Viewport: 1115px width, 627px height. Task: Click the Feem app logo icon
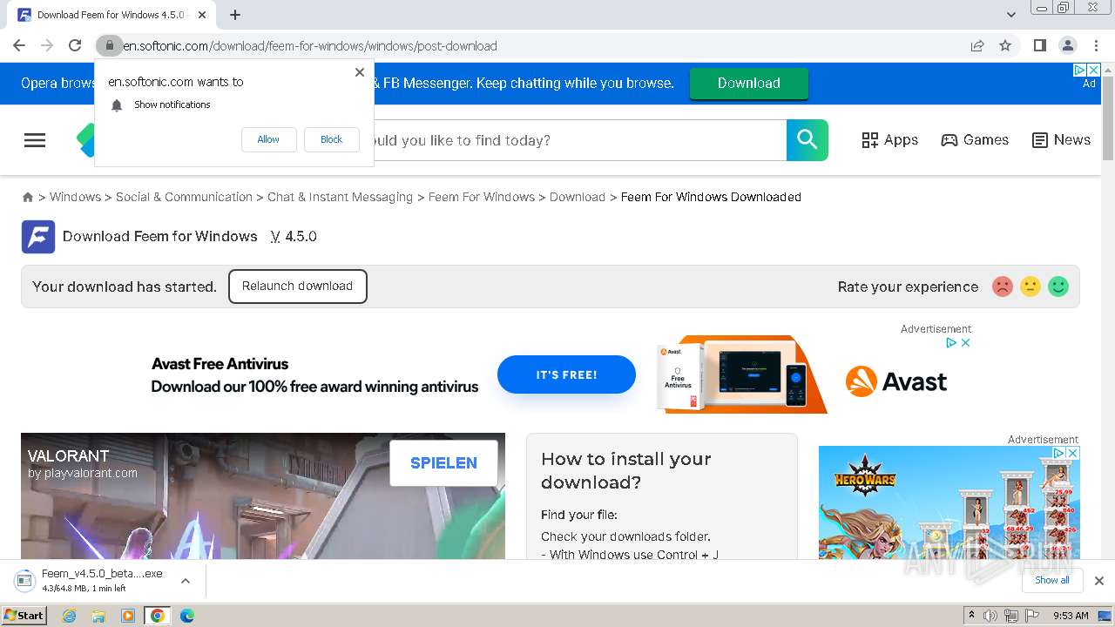(x=38, y=237)
